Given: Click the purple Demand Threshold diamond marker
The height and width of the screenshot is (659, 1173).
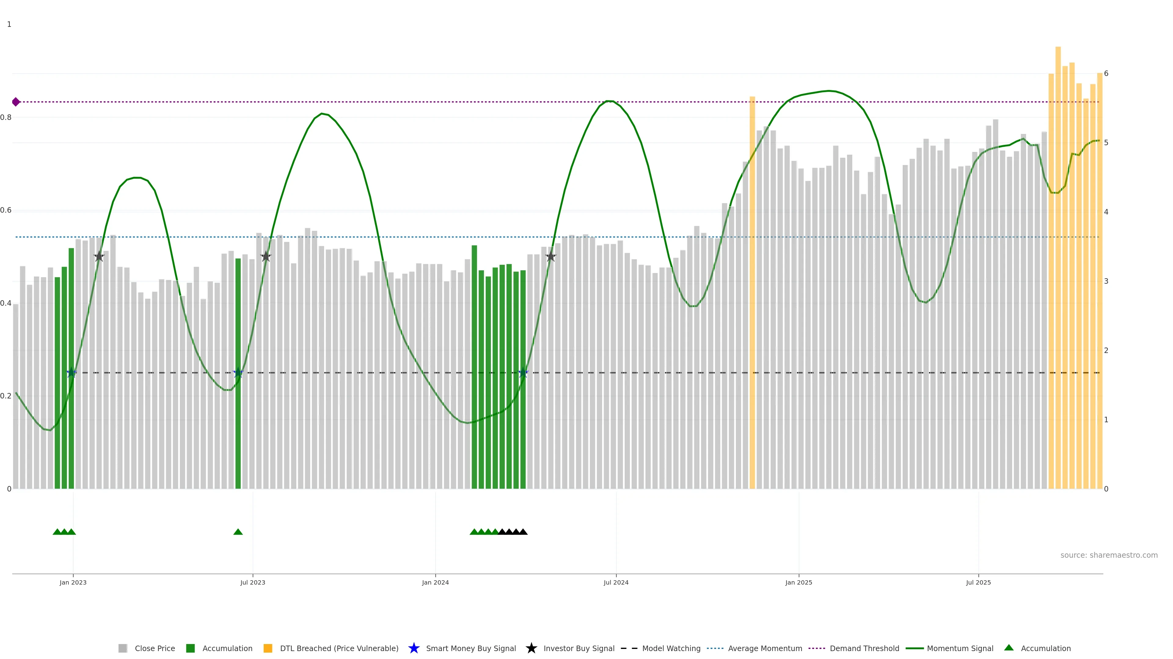Looking at the screenshot, I should 16,102.
